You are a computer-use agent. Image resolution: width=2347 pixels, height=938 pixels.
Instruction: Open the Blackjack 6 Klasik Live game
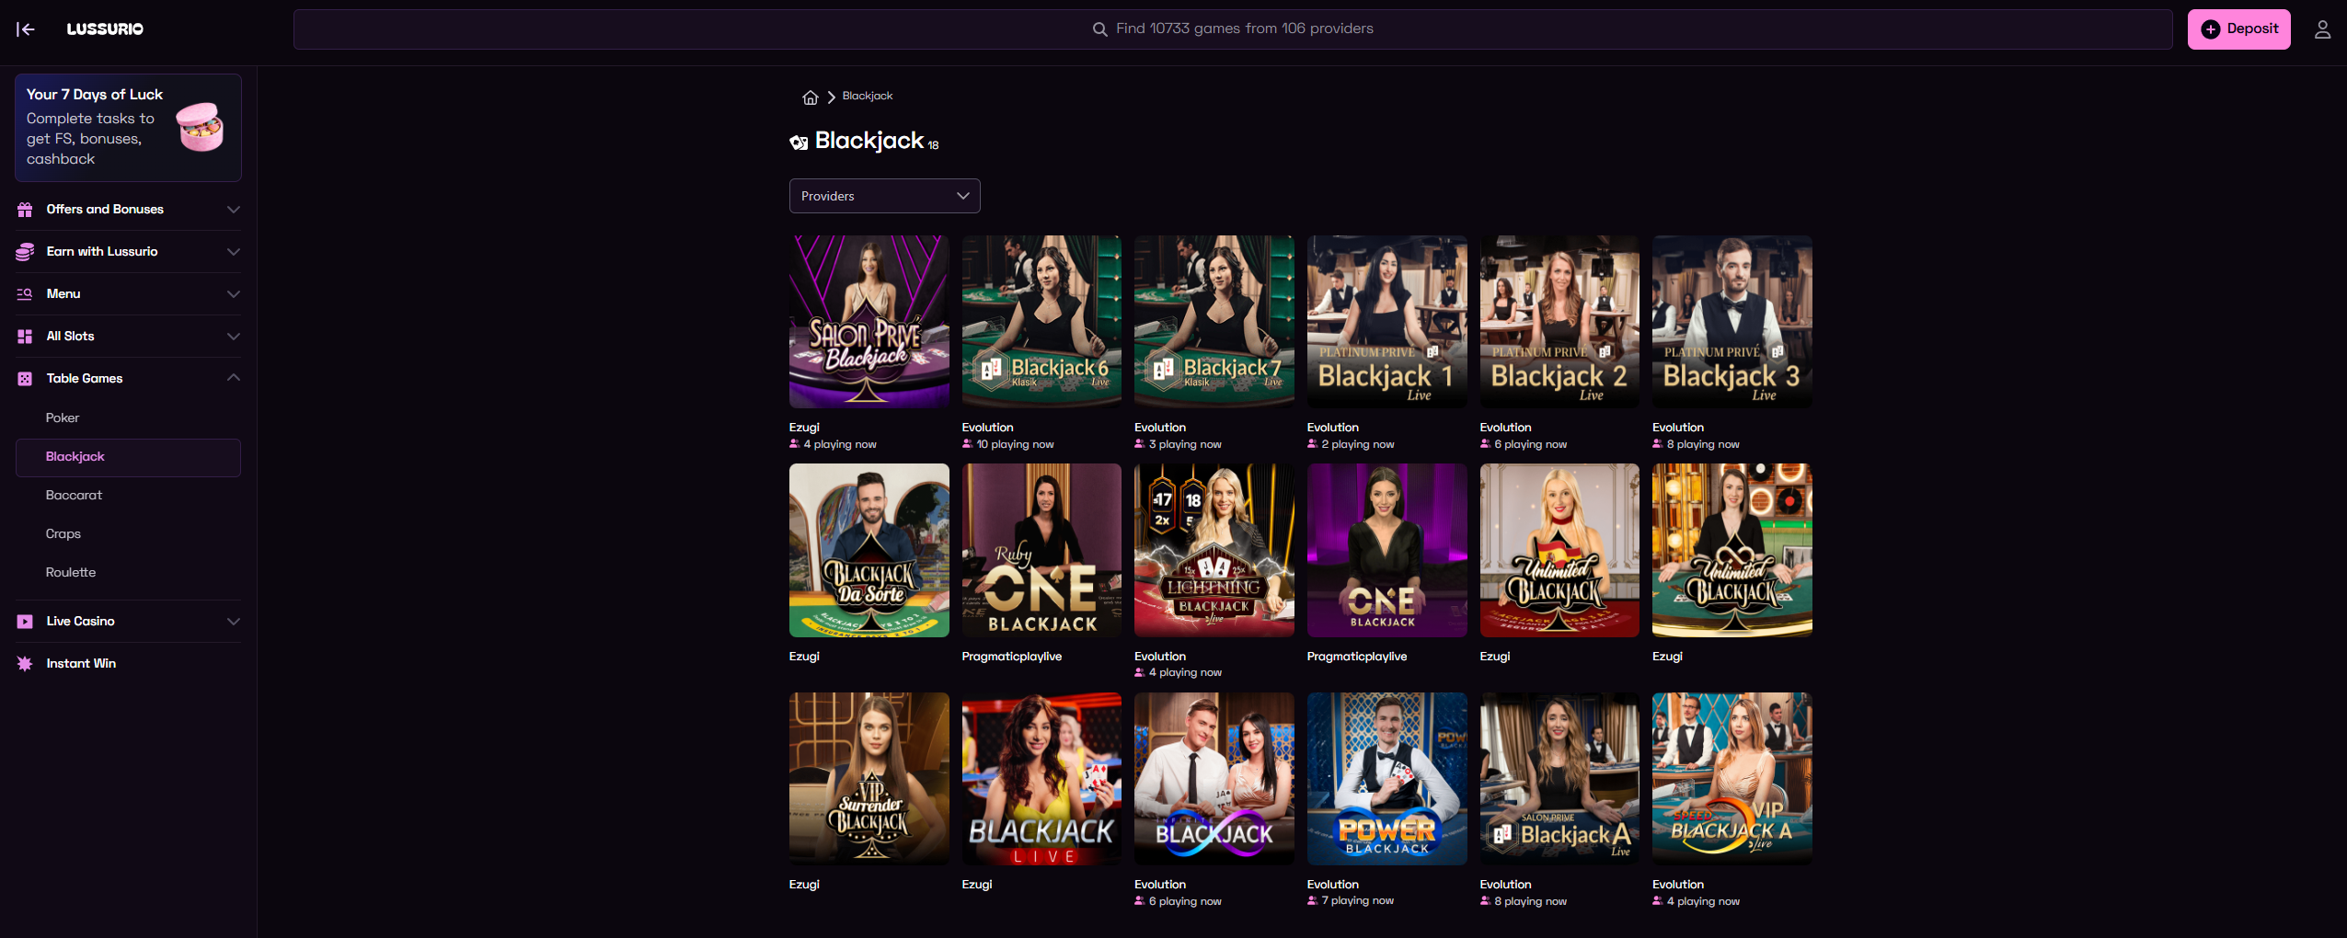[x=1041, y=322]
